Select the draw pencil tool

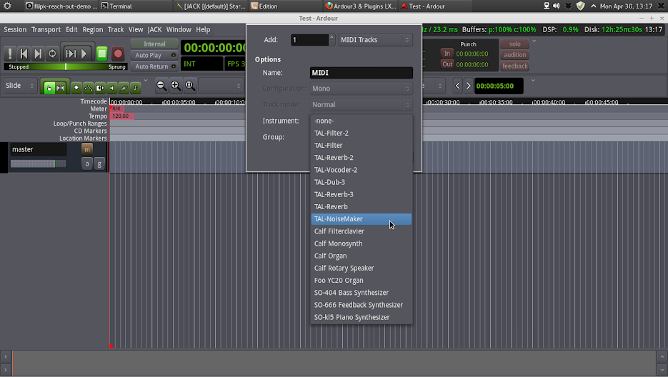pos(124,88)
